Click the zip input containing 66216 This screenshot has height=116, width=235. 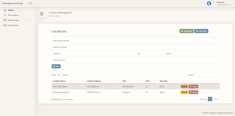pos(178,54)
